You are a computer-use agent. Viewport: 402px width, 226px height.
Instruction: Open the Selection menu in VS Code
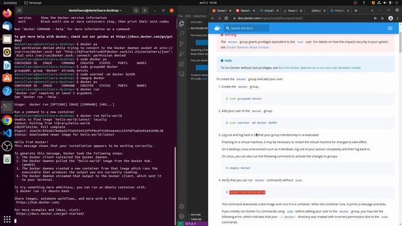click(200, 16)
